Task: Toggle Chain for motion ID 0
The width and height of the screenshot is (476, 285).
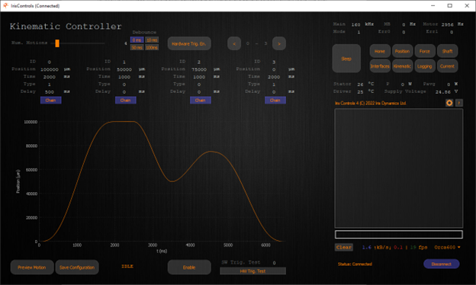Action: (x=50, y=101)
